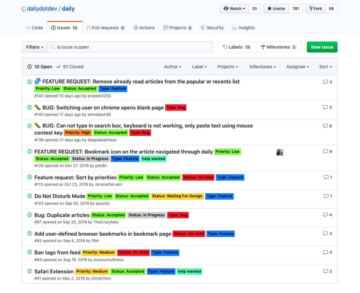Open the Milestones 0 page
Image resolution: width=360 pixels, height=293 pixels.
click(279, 47)
